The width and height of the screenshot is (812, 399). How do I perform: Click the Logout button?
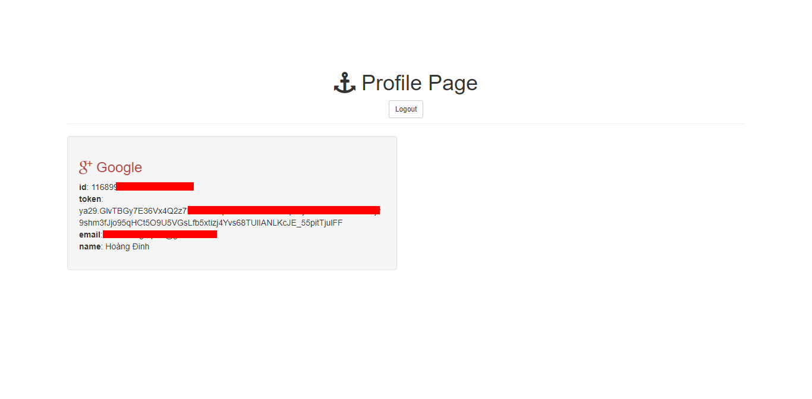pyautogui.click(x=406, y=109)
